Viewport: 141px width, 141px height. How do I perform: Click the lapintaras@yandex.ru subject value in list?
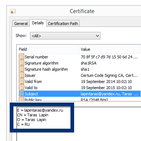click(x=110, y=94)
